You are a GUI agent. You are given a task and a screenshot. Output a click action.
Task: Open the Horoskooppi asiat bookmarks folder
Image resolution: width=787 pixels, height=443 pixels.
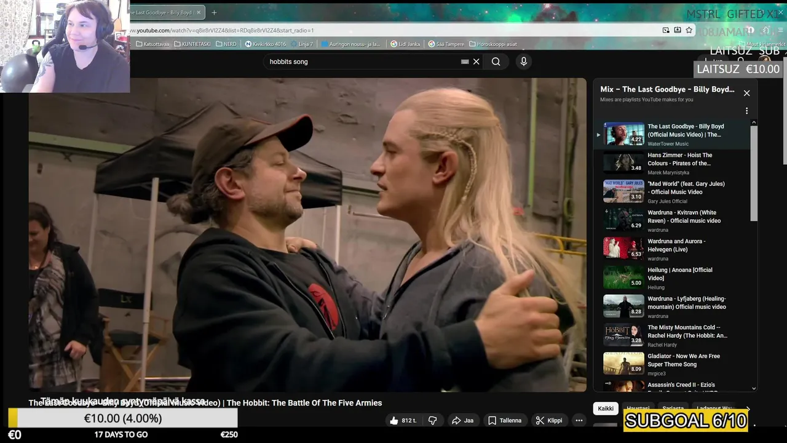pos(493,44)
